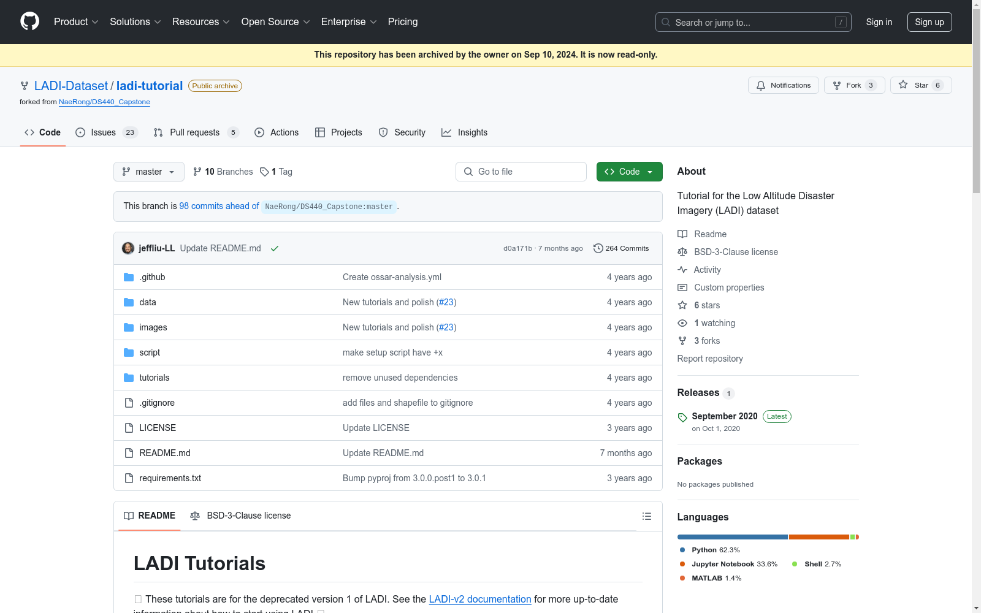Screen dimensions: 981x613
Task: Click the tag icon beside September 2020
Action: (x=682, y=417)
